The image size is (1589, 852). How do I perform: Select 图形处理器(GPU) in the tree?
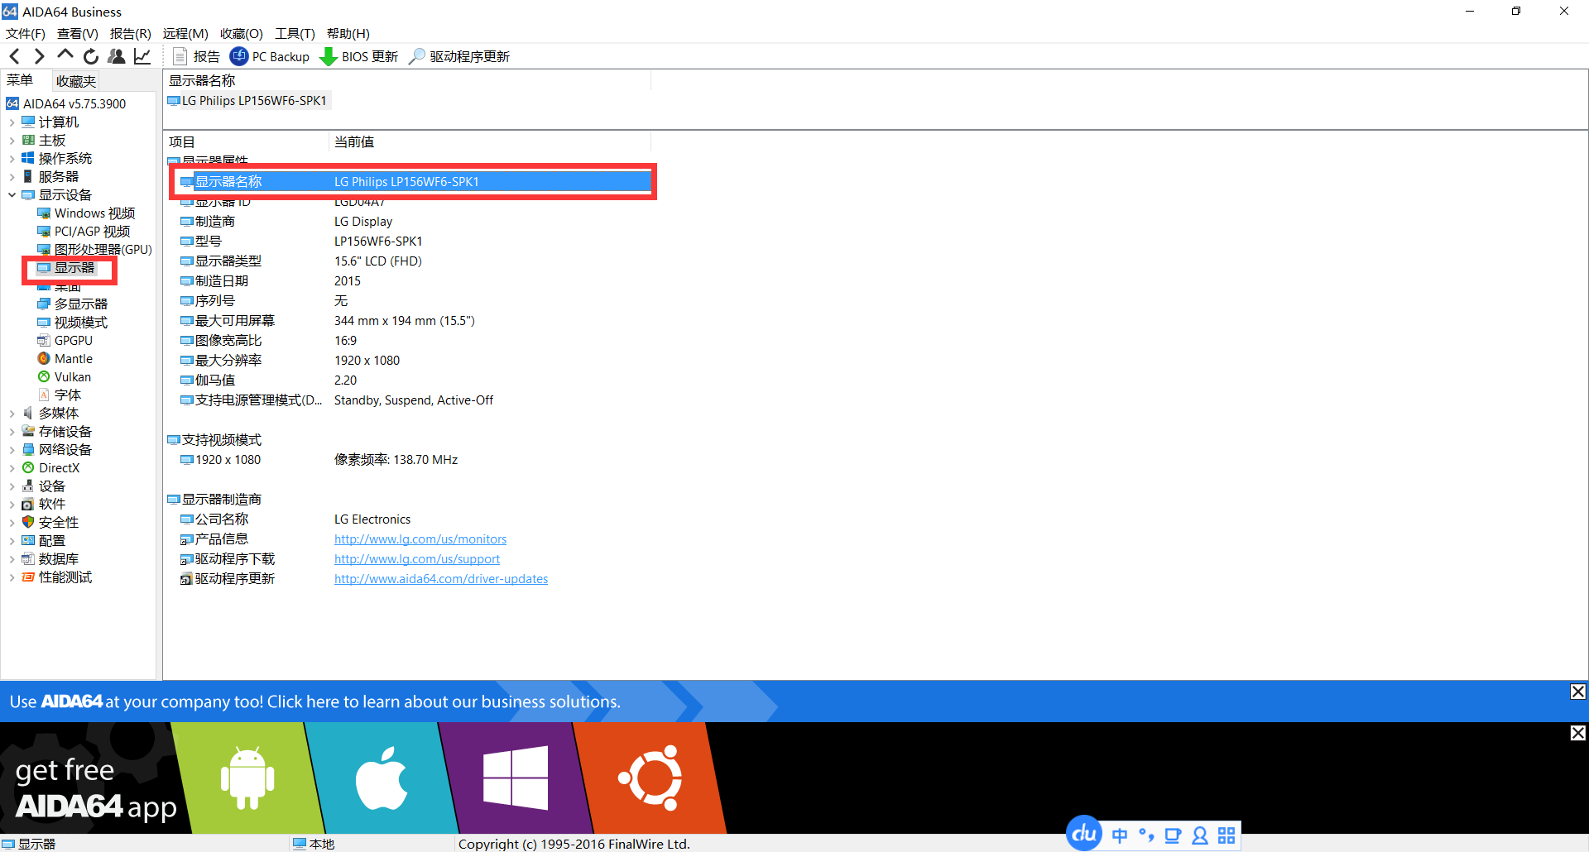[94, 250]
